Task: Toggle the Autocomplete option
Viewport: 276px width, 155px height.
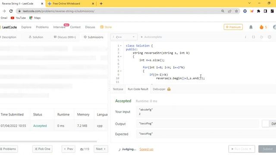Action: tap(151, 37)
